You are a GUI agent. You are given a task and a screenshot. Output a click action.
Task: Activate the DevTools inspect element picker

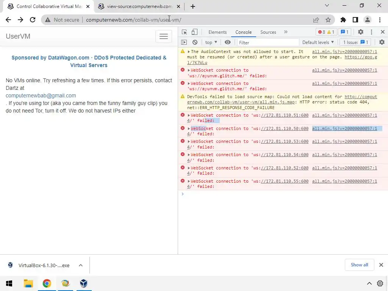[185, 32]
